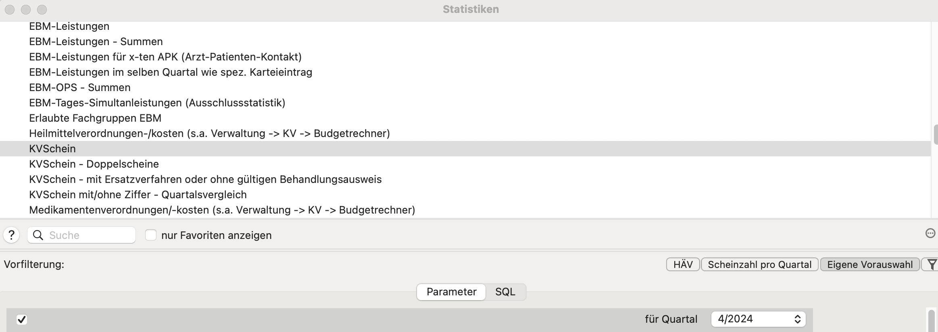The image size is (938, 332).
Task: Uncheck the checkbox beside 'für Quartal' row
Action: click(x=22, y=320)
